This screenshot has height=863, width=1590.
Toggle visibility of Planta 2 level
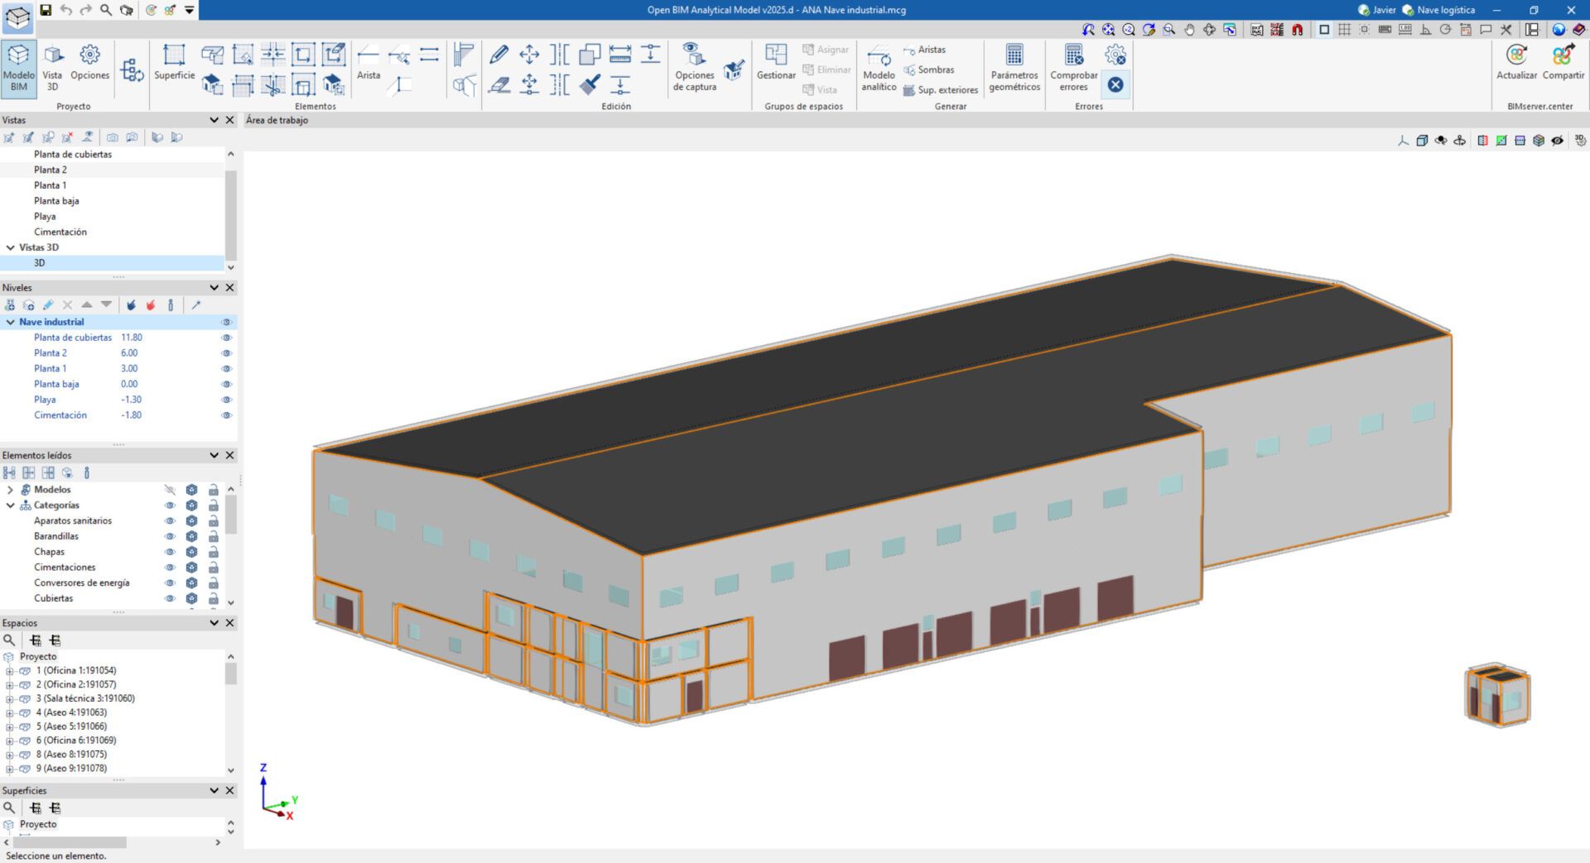226,353
